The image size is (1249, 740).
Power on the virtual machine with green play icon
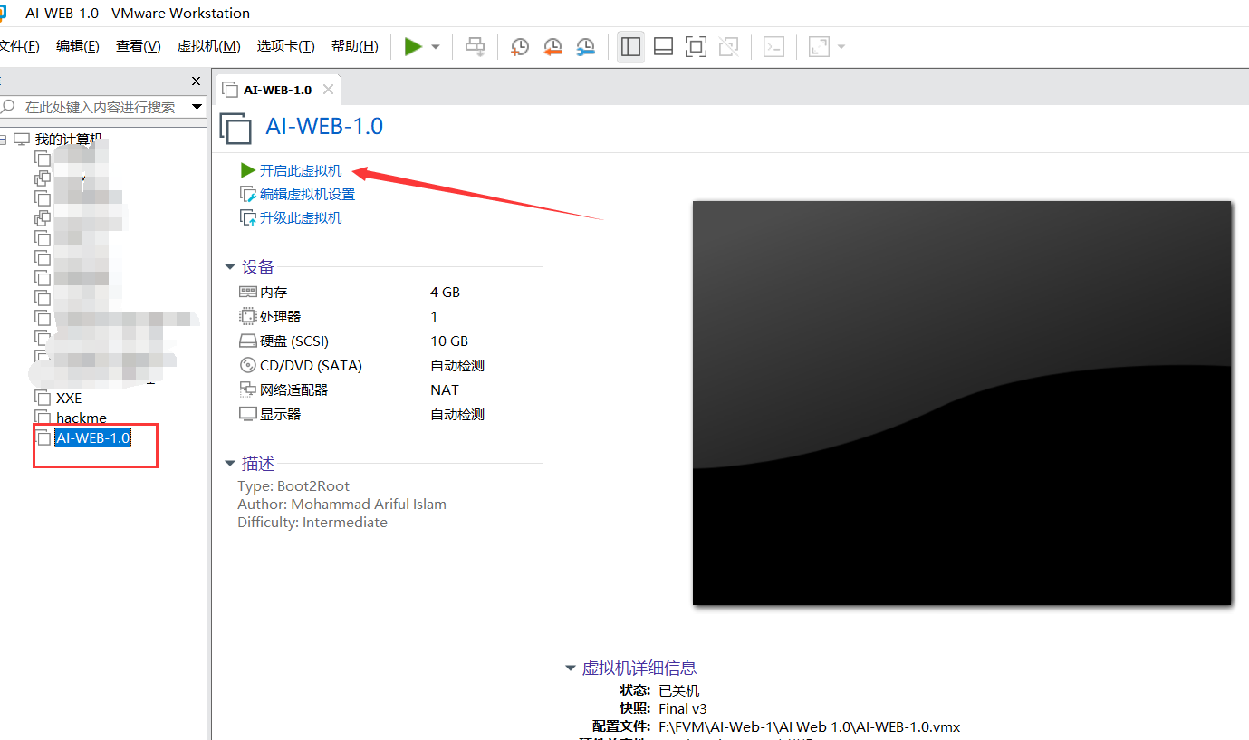pyautogui.click(x=414, y=46)
